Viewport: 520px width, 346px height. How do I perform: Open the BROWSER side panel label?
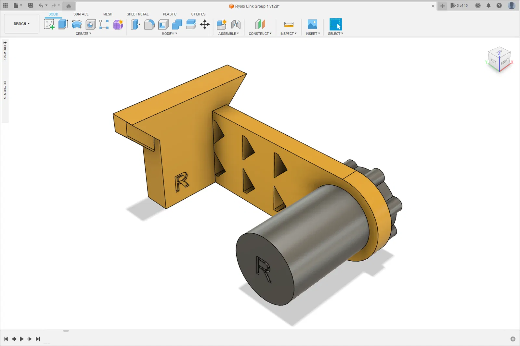tap(5, 53)
